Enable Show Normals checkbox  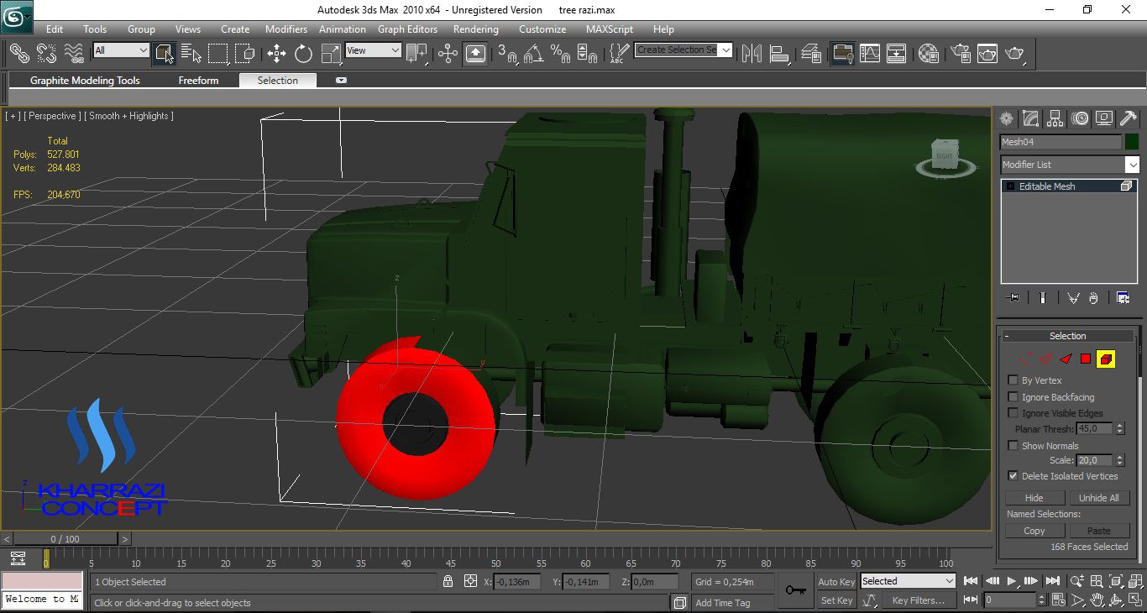pos(1013,446)
